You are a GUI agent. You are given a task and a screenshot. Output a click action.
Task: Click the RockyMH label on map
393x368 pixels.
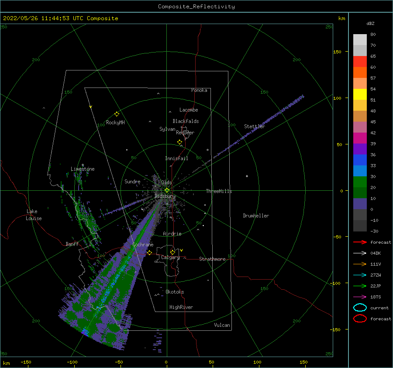(115, 123)
